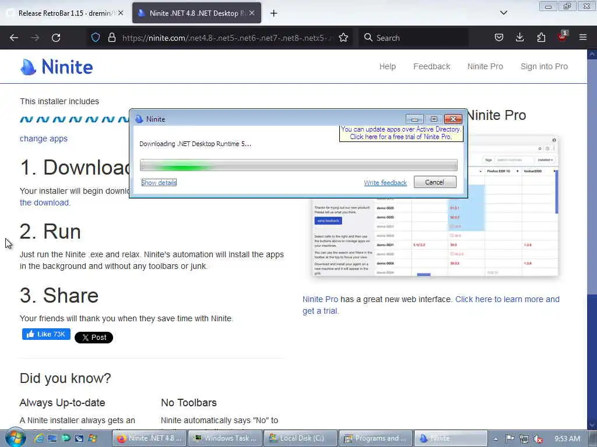Reload the Ninite page
This screenshot has width=597, height=447.
click(x=56, y=38)
